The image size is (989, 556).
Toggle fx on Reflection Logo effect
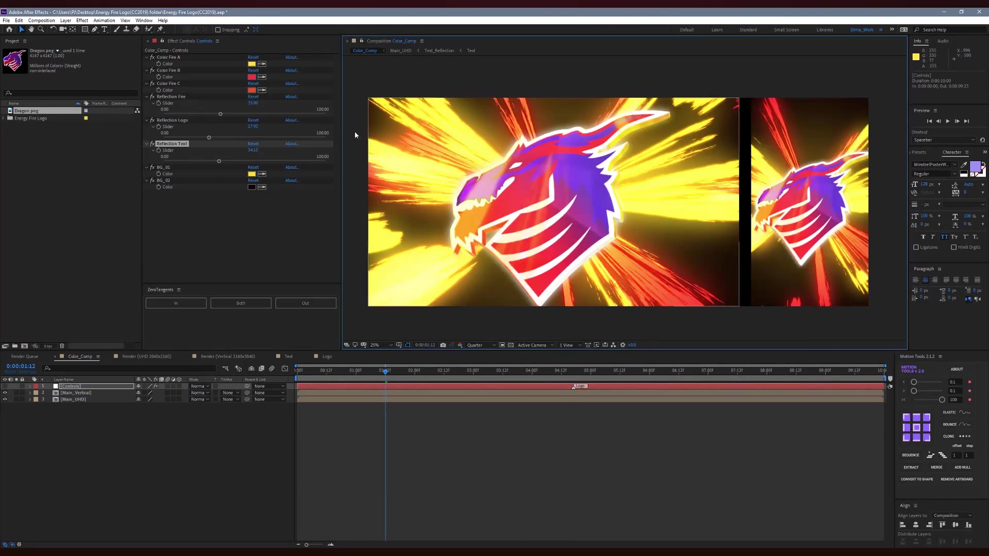(152, 120)
